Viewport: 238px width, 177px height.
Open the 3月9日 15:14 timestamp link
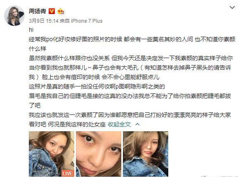click(x=44, y=21)
